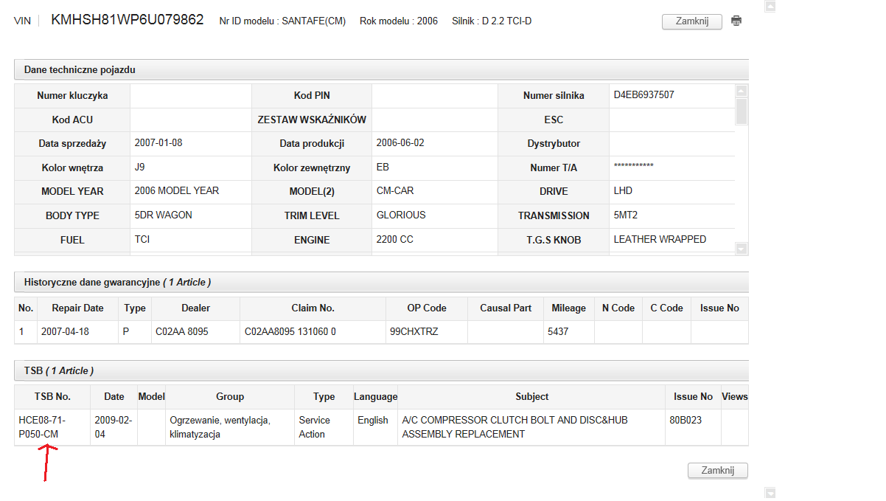
Task: Click the A/C COMPRESSOR CLUTCH BOLT subject text
Action: click(514, 427)
